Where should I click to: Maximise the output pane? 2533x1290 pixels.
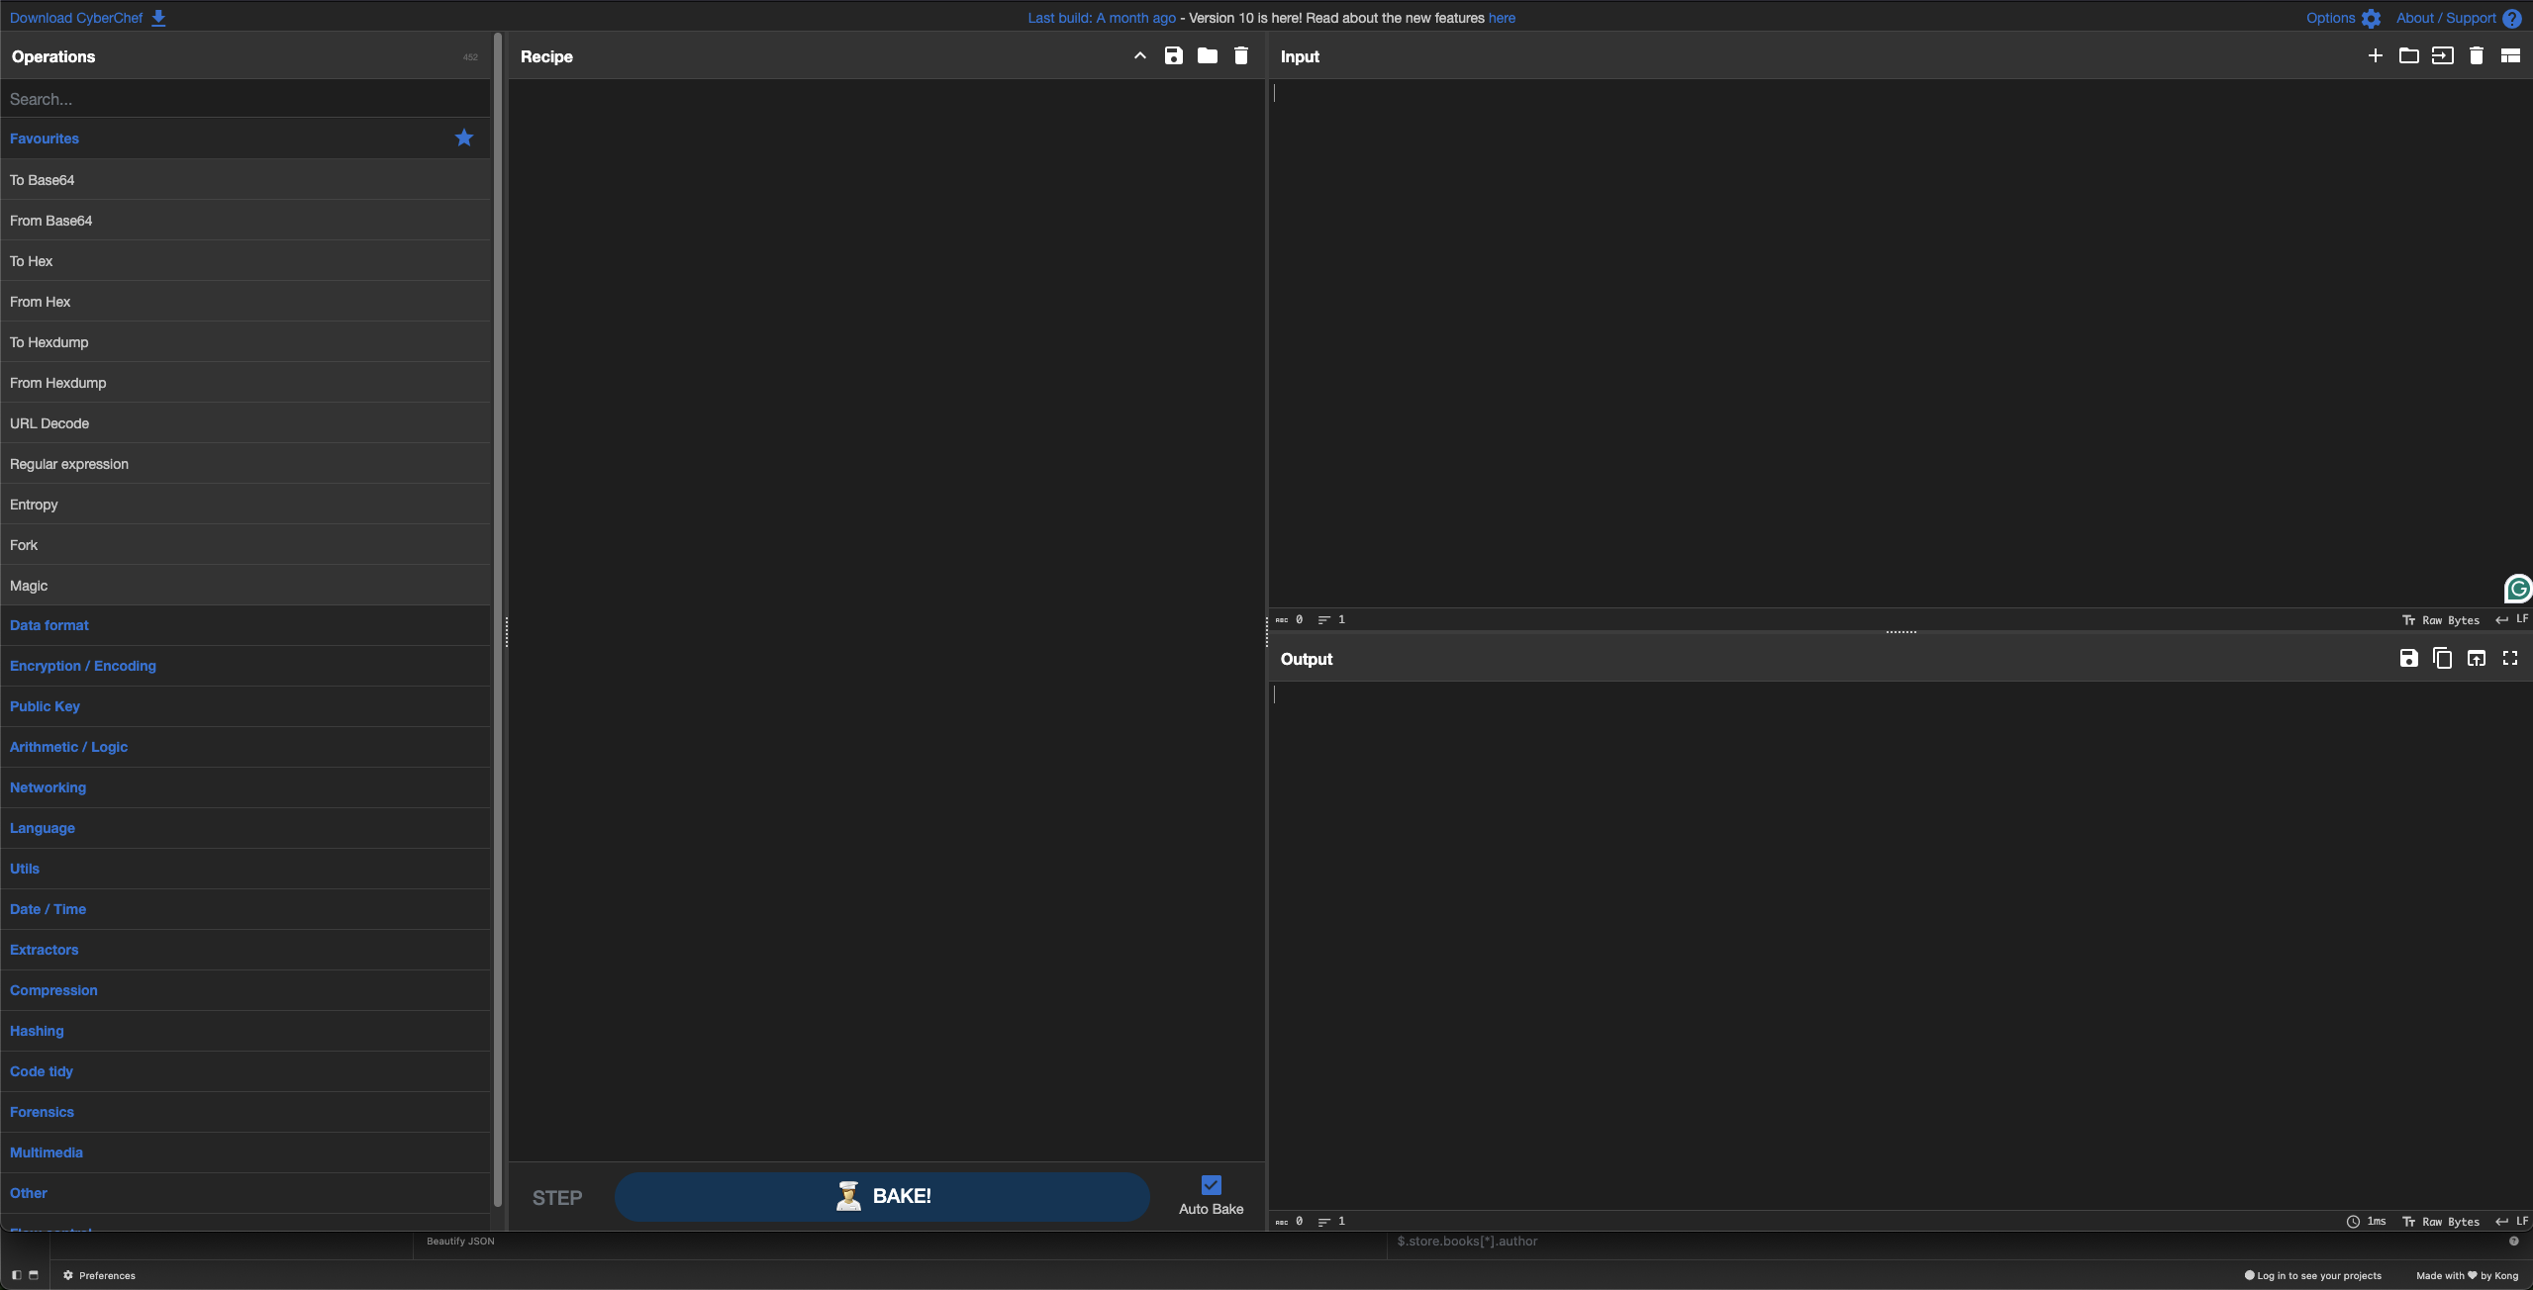[x=2510, y=658]
